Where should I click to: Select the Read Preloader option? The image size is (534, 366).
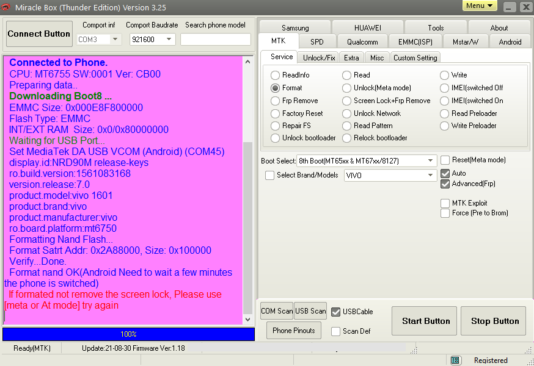(444, 113)
